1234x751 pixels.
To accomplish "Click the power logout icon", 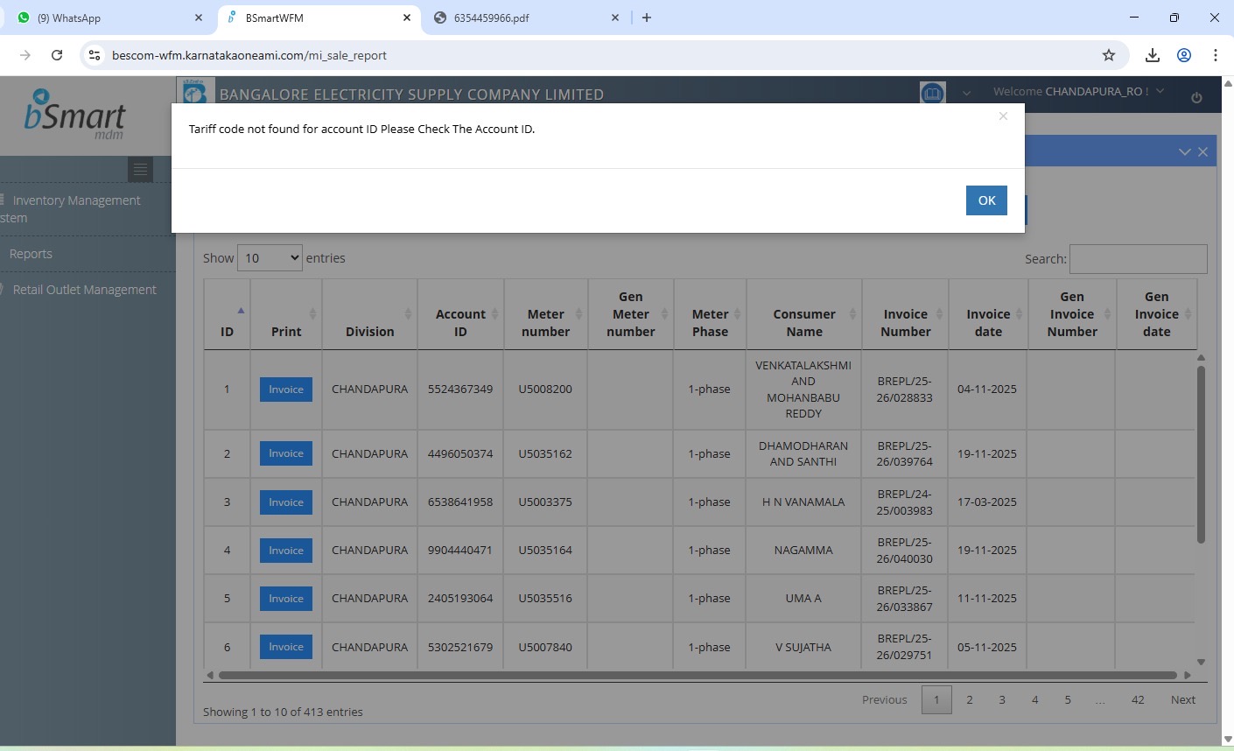I will 1196,97.
